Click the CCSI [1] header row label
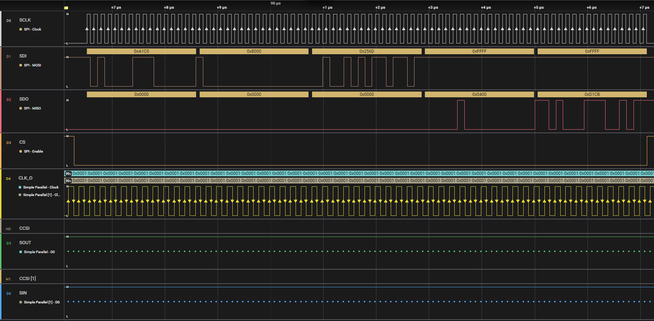 (27, 279)
